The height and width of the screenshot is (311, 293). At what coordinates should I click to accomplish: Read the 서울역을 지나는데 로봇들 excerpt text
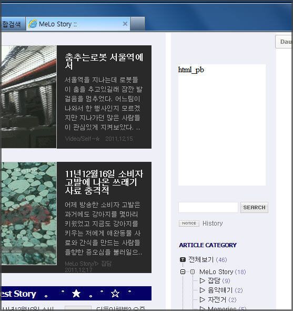103,103
